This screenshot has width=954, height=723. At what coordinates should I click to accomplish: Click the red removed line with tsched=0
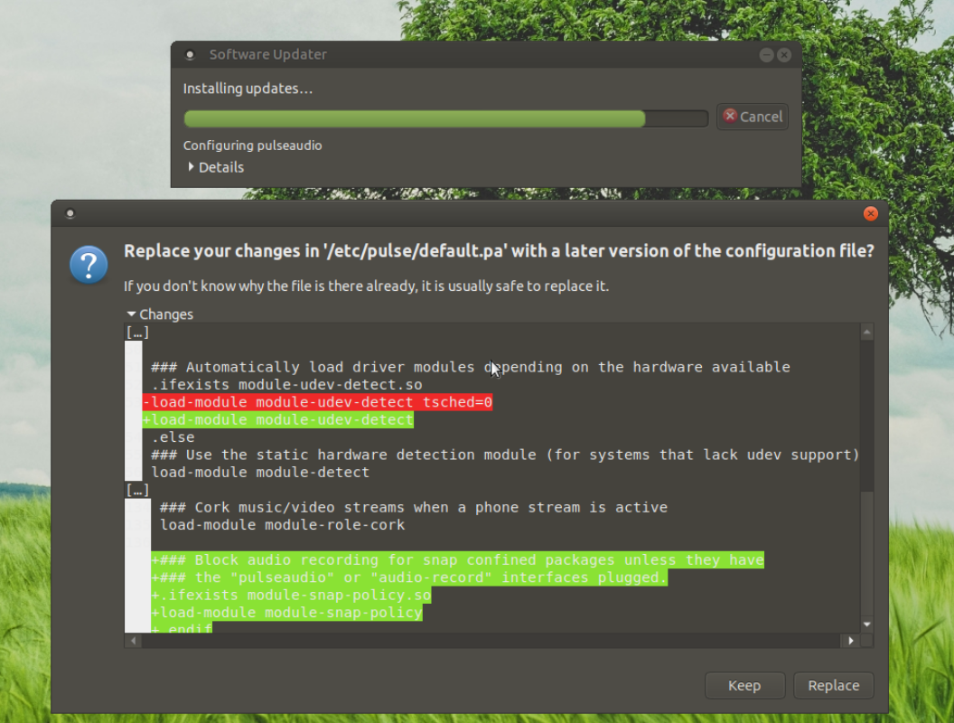click(317, 402)
